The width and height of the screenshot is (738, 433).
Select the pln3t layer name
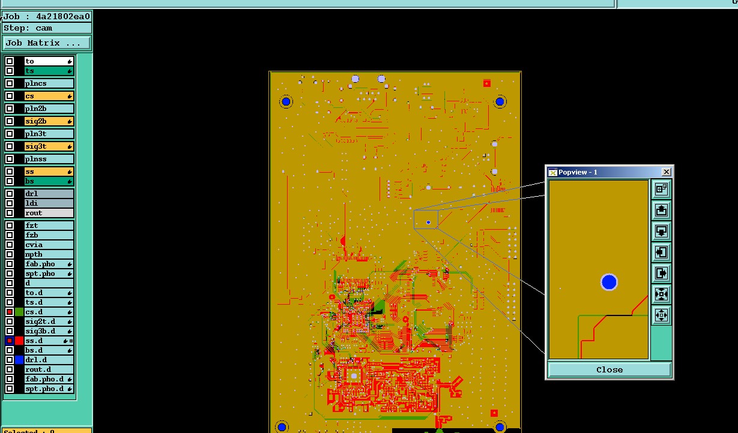(x=49, y=134)
